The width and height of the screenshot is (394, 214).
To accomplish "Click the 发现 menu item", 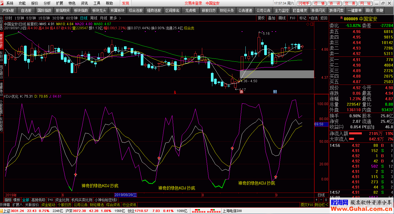I will pos(126,3).
